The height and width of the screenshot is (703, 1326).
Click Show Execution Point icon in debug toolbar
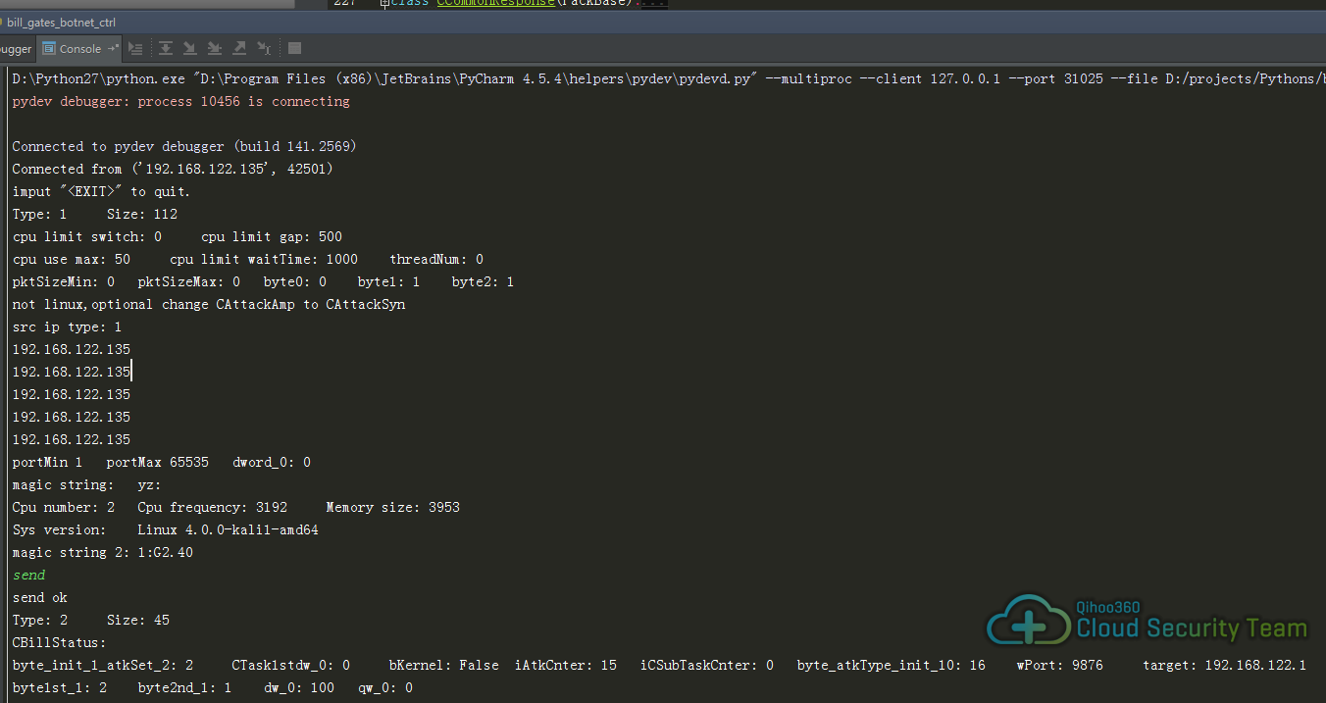point(135,48)
